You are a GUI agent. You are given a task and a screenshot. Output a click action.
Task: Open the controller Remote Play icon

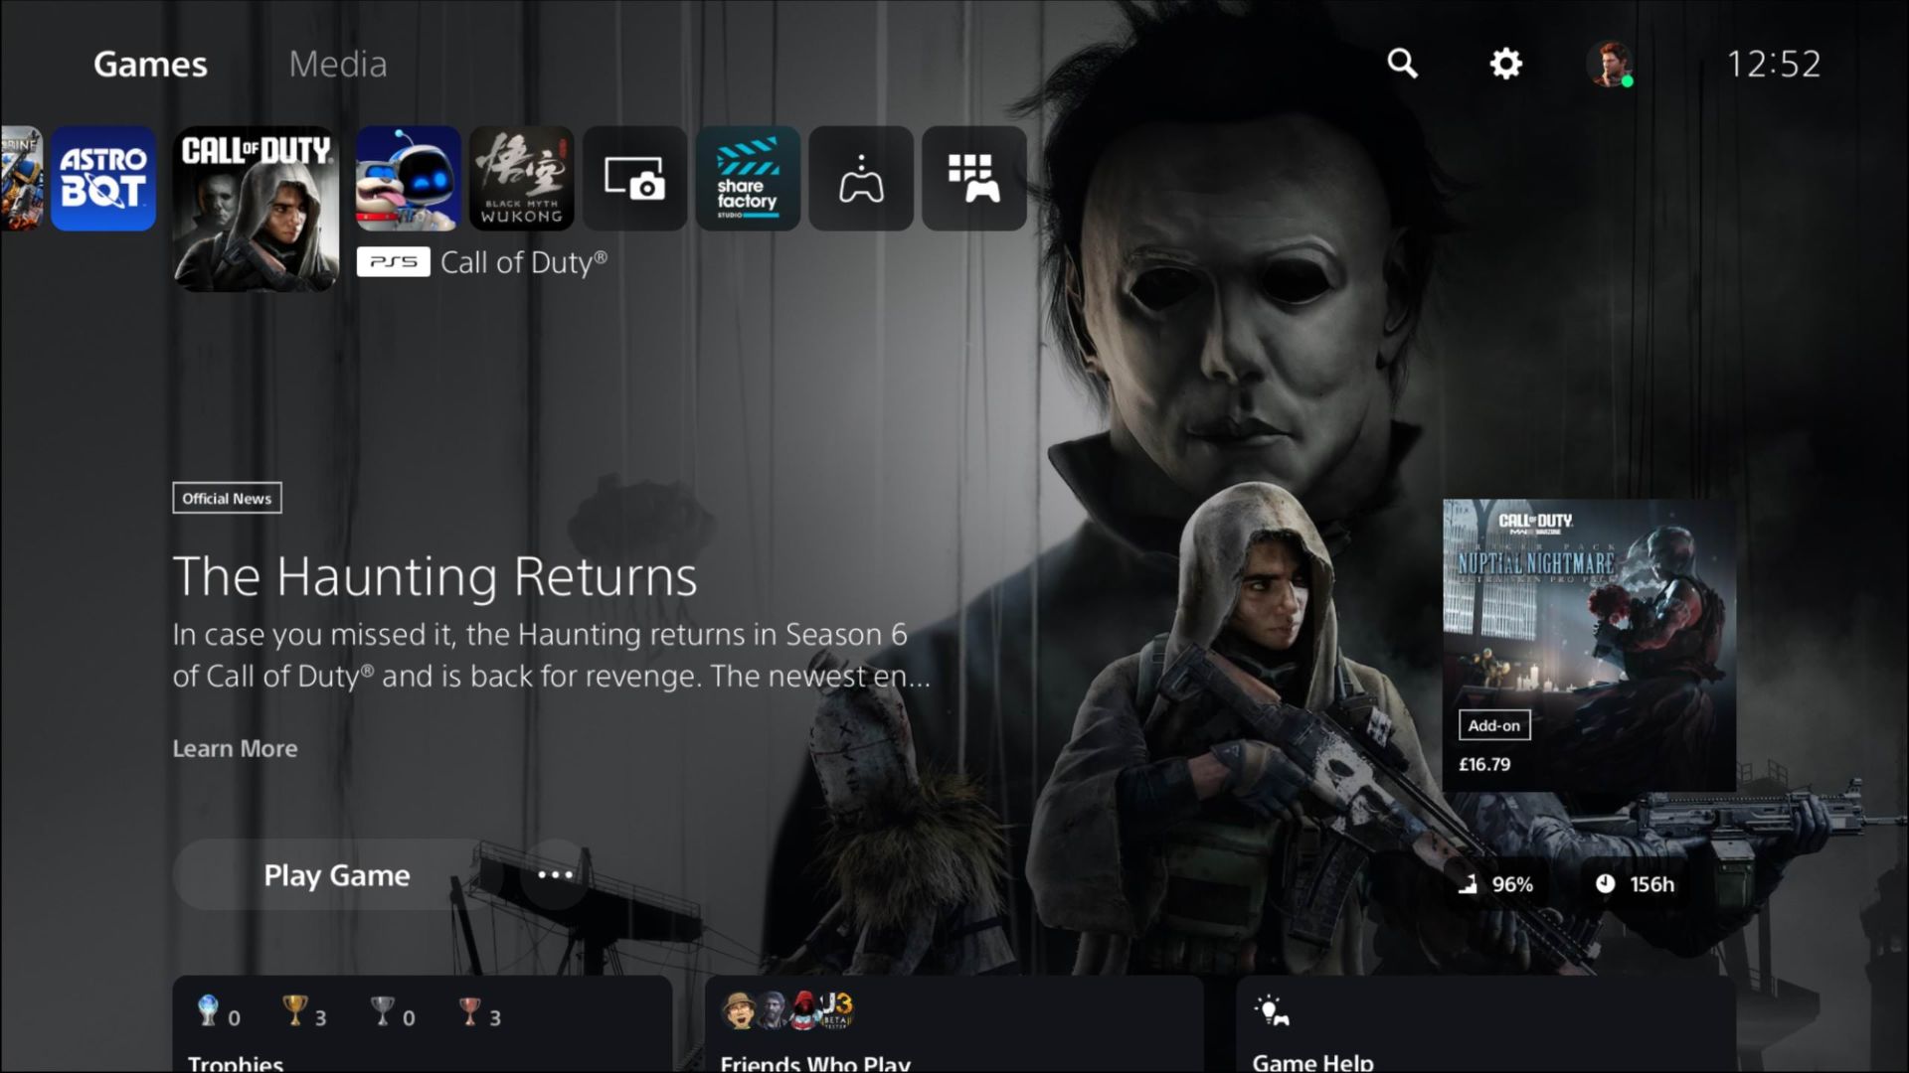click(x=861, y=179)
